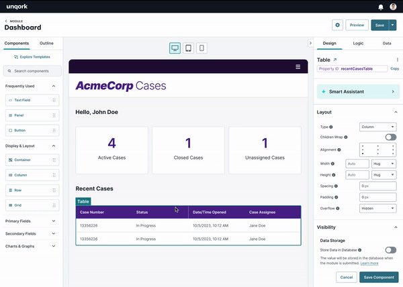This screenshot has width=403, height=287.
Task: Open the layout Type Column dropdown
Action: point(377,127)
